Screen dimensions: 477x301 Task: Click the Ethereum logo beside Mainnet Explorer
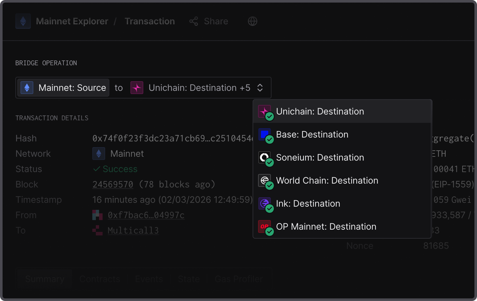point(23,21)
